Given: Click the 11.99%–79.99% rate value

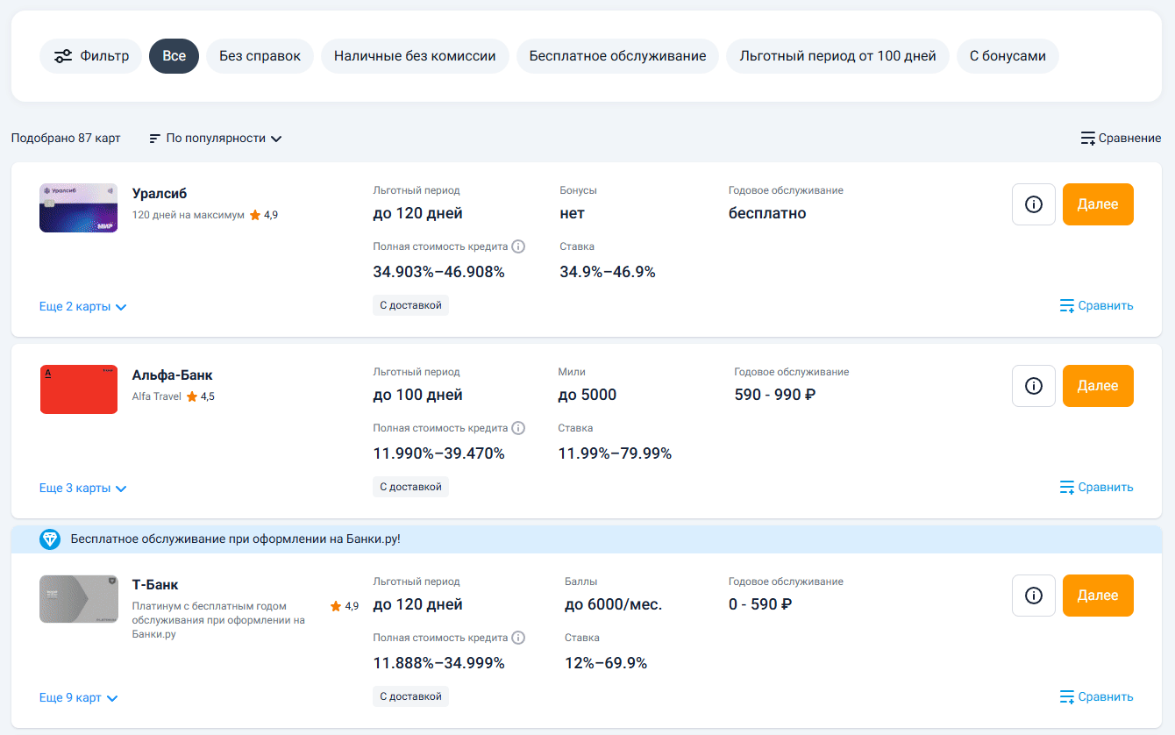Looking at the screenshot, I should click(x=615, y=453).
